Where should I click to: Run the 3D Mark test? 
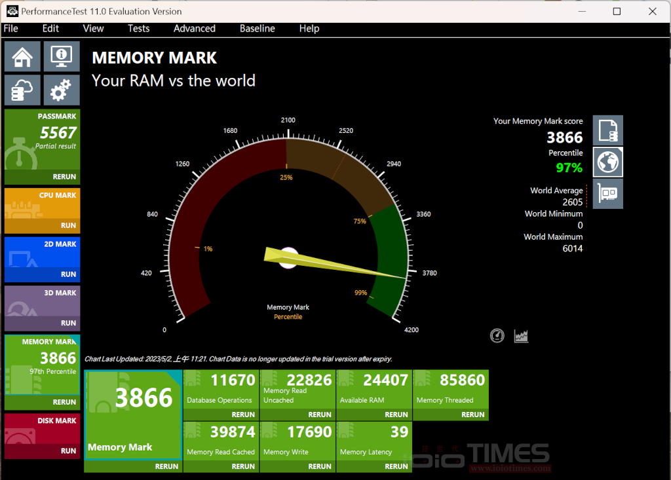[x=68, y=323]
